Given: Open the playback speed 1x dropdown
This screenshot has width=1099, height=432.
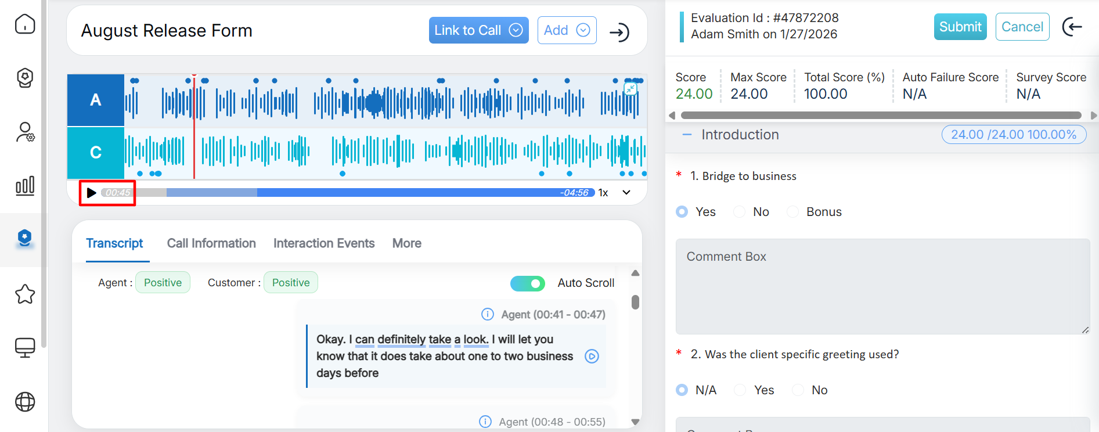Looking at the screenshot, I should click(x=626, y=193).
